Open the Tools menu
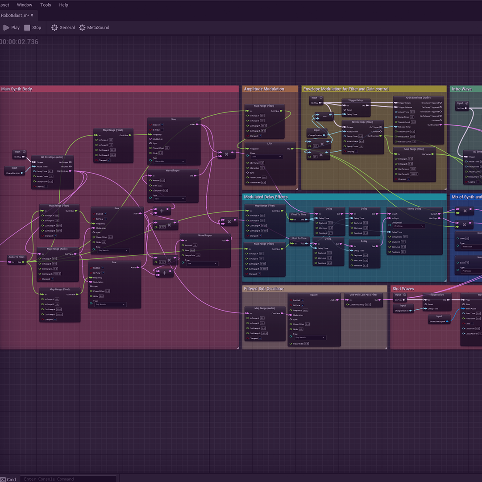This screenshot has height=482, width=482. 46,5
